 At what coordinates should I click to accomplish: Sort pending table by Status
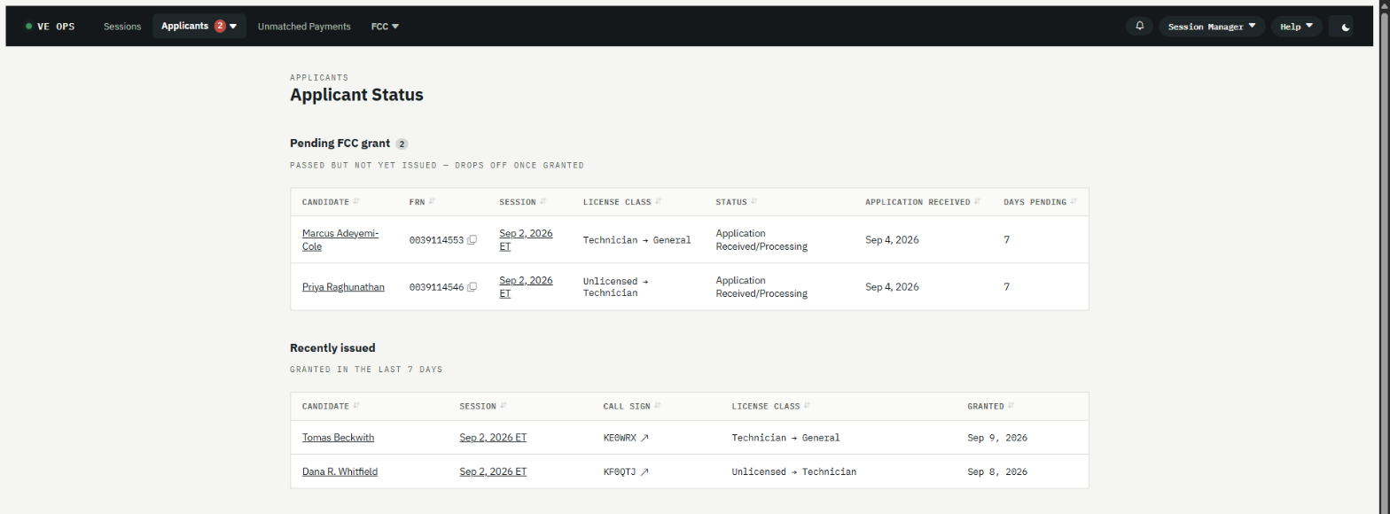[737, 202]
